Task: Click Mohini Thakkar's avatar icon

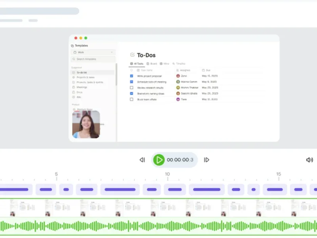Action: pos(178,88)
